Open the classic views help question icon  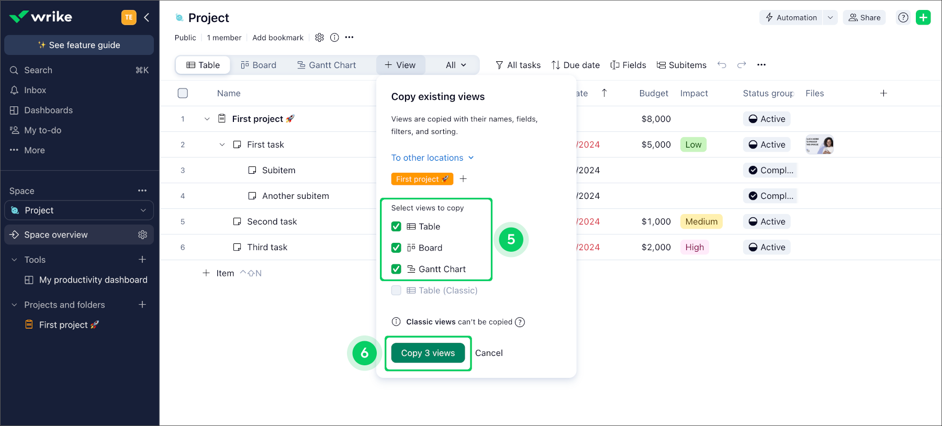click(520, 322)
